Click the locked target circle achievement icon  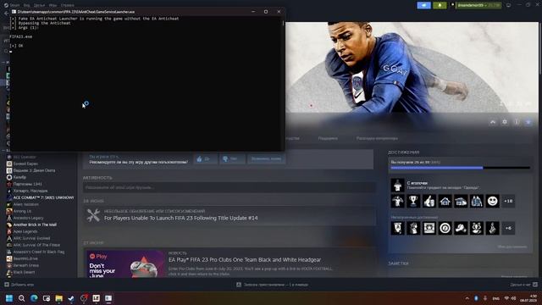[x=445, y=228]
